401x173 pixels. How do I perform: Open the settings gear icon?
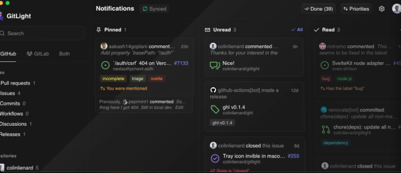pos(382,8)
